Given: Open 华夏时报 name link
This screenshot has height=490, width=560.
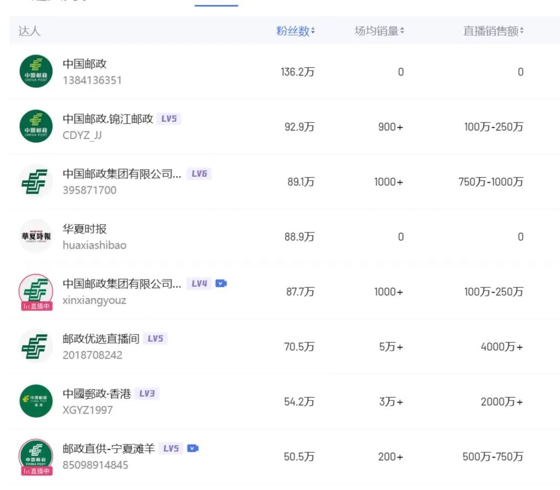Looking at the screenshot, I should click(x=85, y=229).
